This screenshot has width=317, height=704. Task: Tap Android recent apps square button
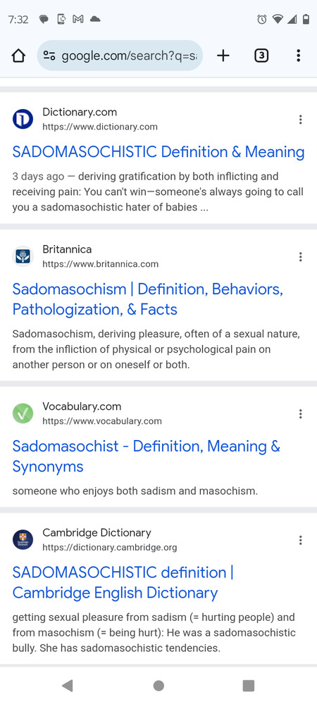point(248,686)
